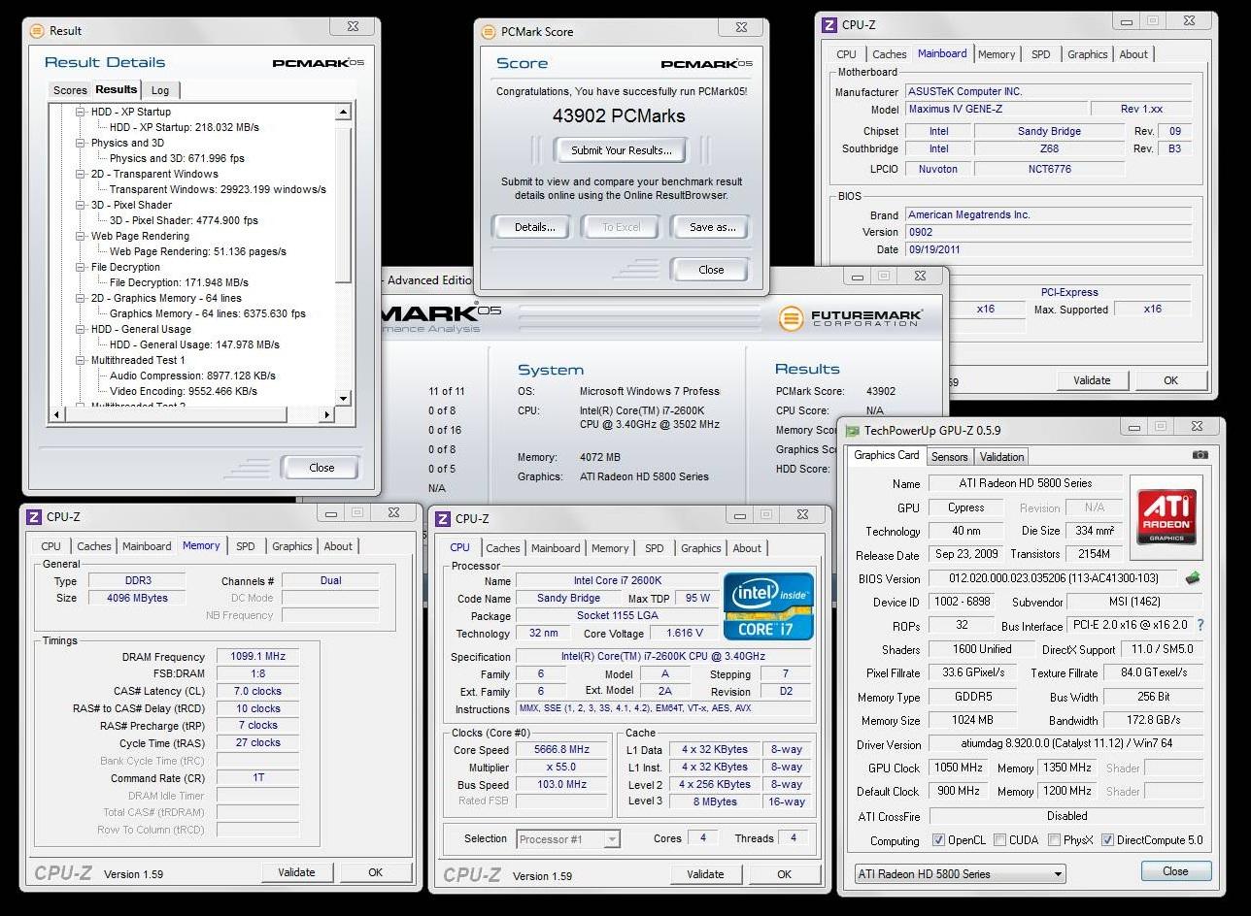Click the scroll down arrow in Result list
This screenshot has height=916, width=1251.
tap(343, 398)
